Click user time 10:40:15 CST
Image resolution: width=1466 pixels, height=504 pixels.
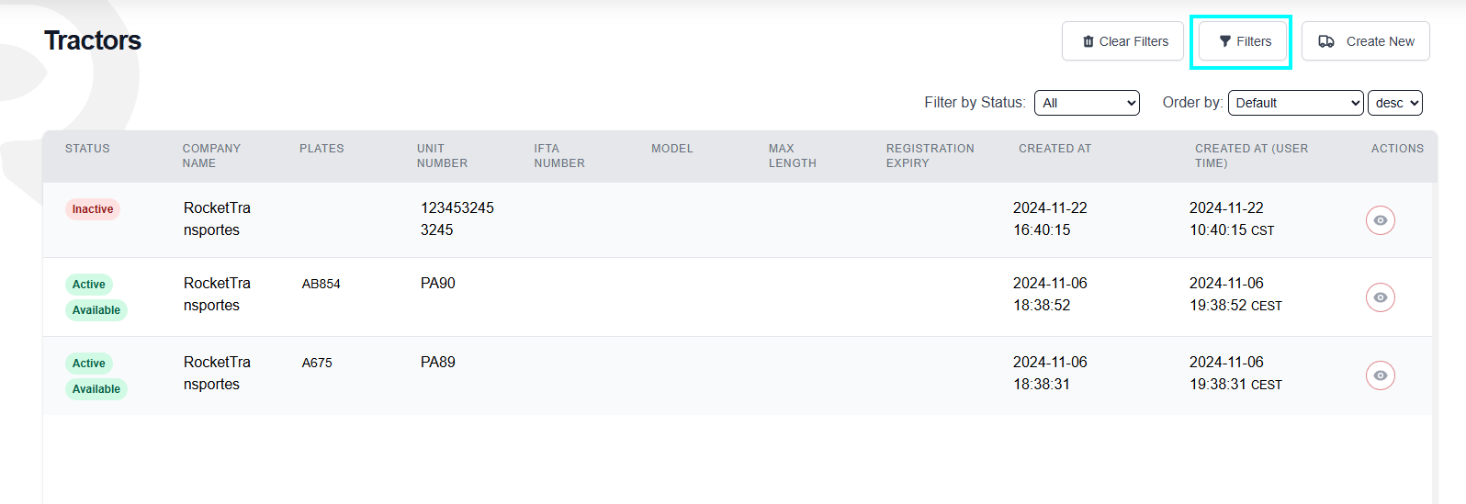click(1232, 230)
